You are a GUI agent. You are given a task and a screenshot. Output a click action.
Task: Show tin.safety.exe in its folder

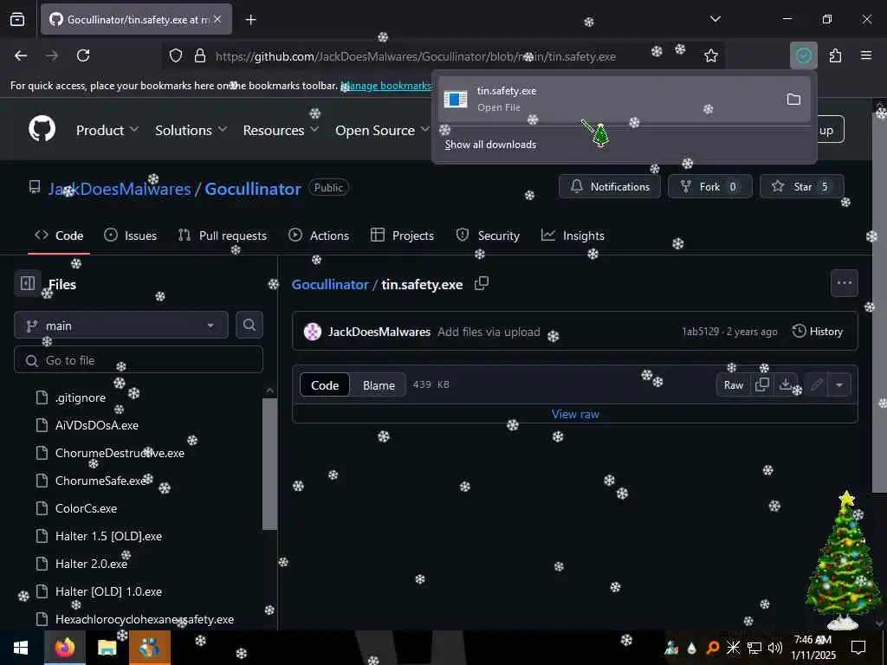point(793,100)
